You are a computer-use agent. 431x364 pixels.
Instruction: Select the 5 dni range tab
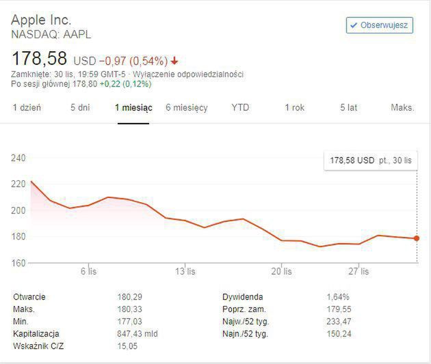tap(80, 108)
